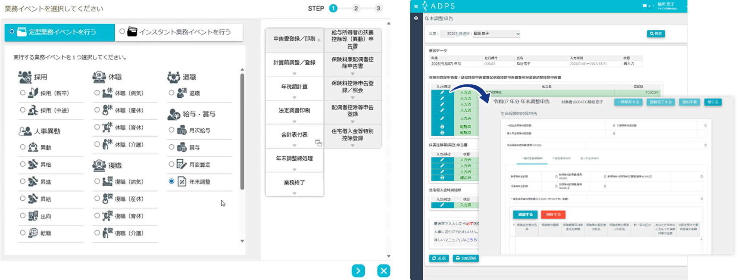Expand the arrow next to 申告書登録／印刷

(319, 40)
